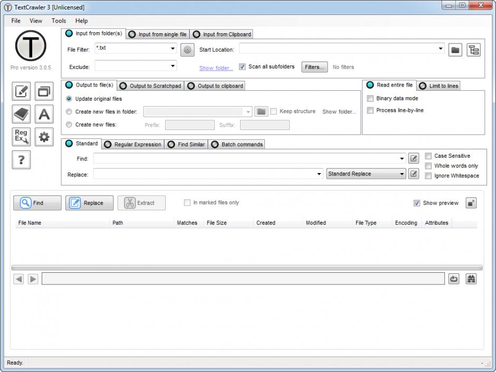496x372 pixels.
Task: Select Create new files radio option
Action: 69,125
